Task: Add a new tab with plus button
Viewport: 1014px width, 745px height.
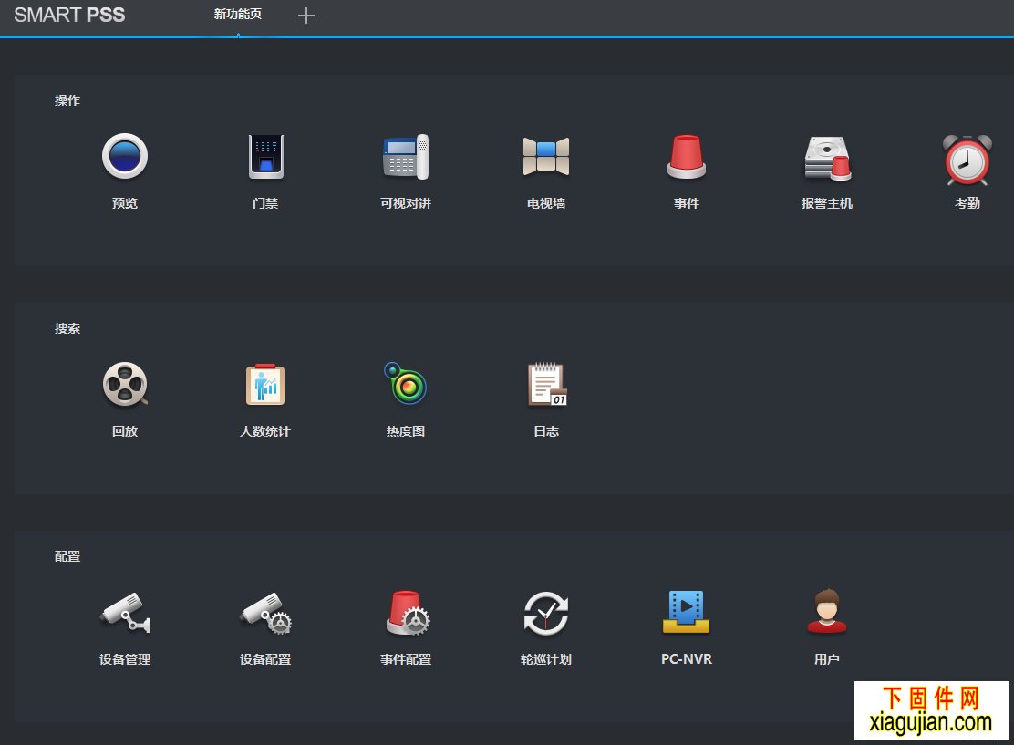Action: point(305,16)
